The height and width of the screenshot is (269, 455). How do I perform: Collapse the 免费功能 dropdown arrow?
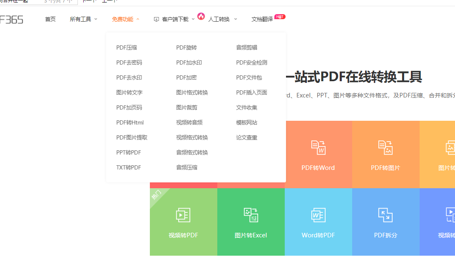[138, 19]
